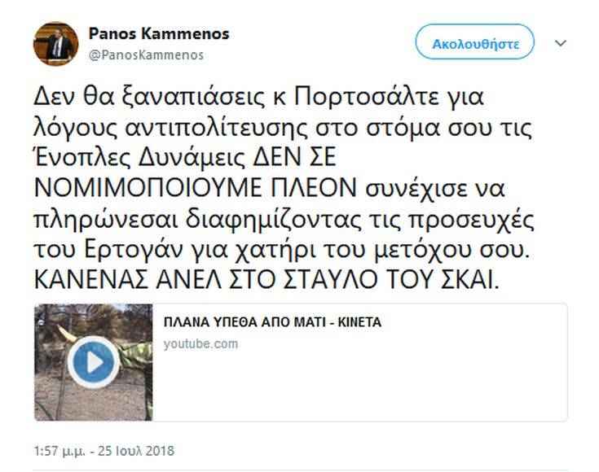This screenshot has width=599, height=472.
Task: Click the words Ένοπλες Δυνάμεις in tweet
Action: pyautogui.click(x=139, y=158)
